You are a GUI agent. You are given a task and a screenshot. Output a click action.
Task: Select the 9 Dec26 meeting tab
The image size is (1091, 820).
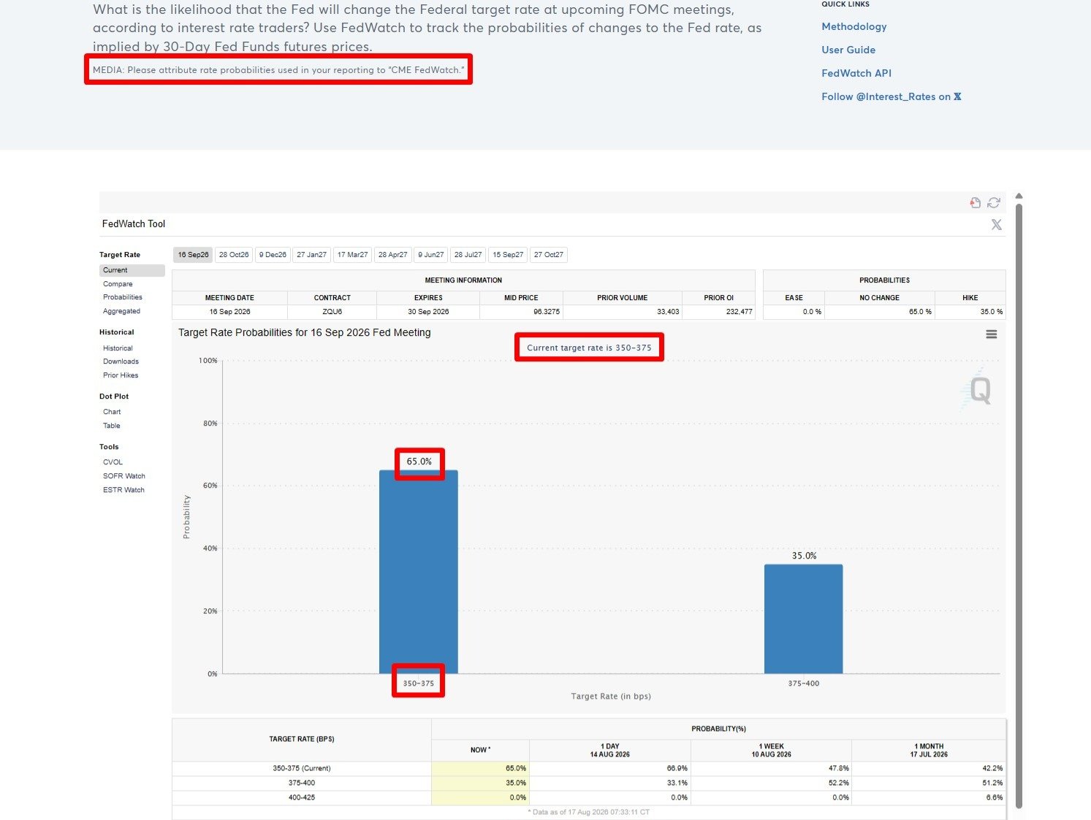click(273, 255)
